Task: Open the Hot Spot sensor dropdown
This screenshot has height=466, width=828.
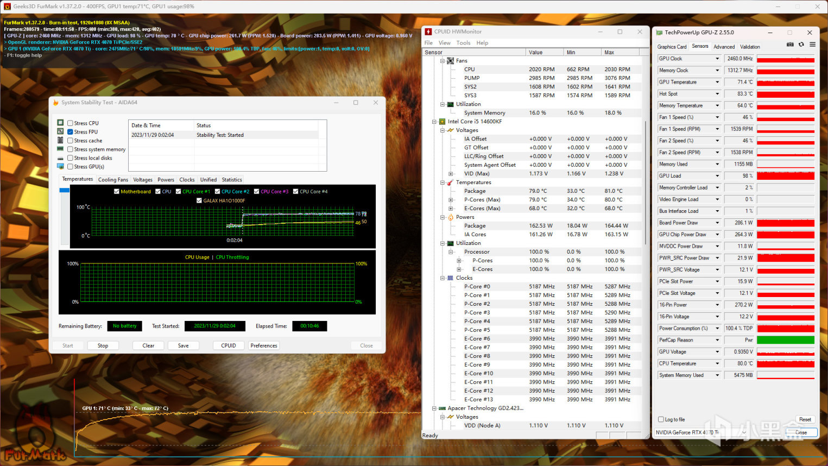Action: tap(717, 94)
